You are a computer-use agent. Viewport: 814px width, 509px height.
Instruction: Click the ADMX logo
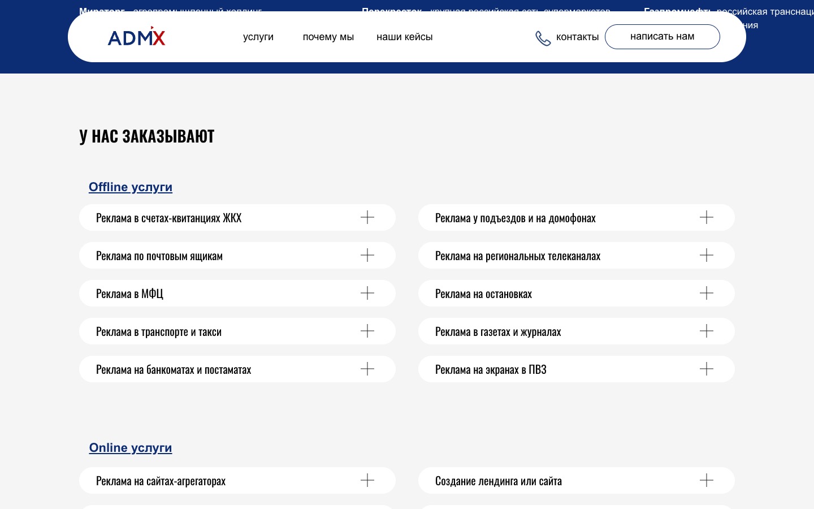[x=136, y=36]
